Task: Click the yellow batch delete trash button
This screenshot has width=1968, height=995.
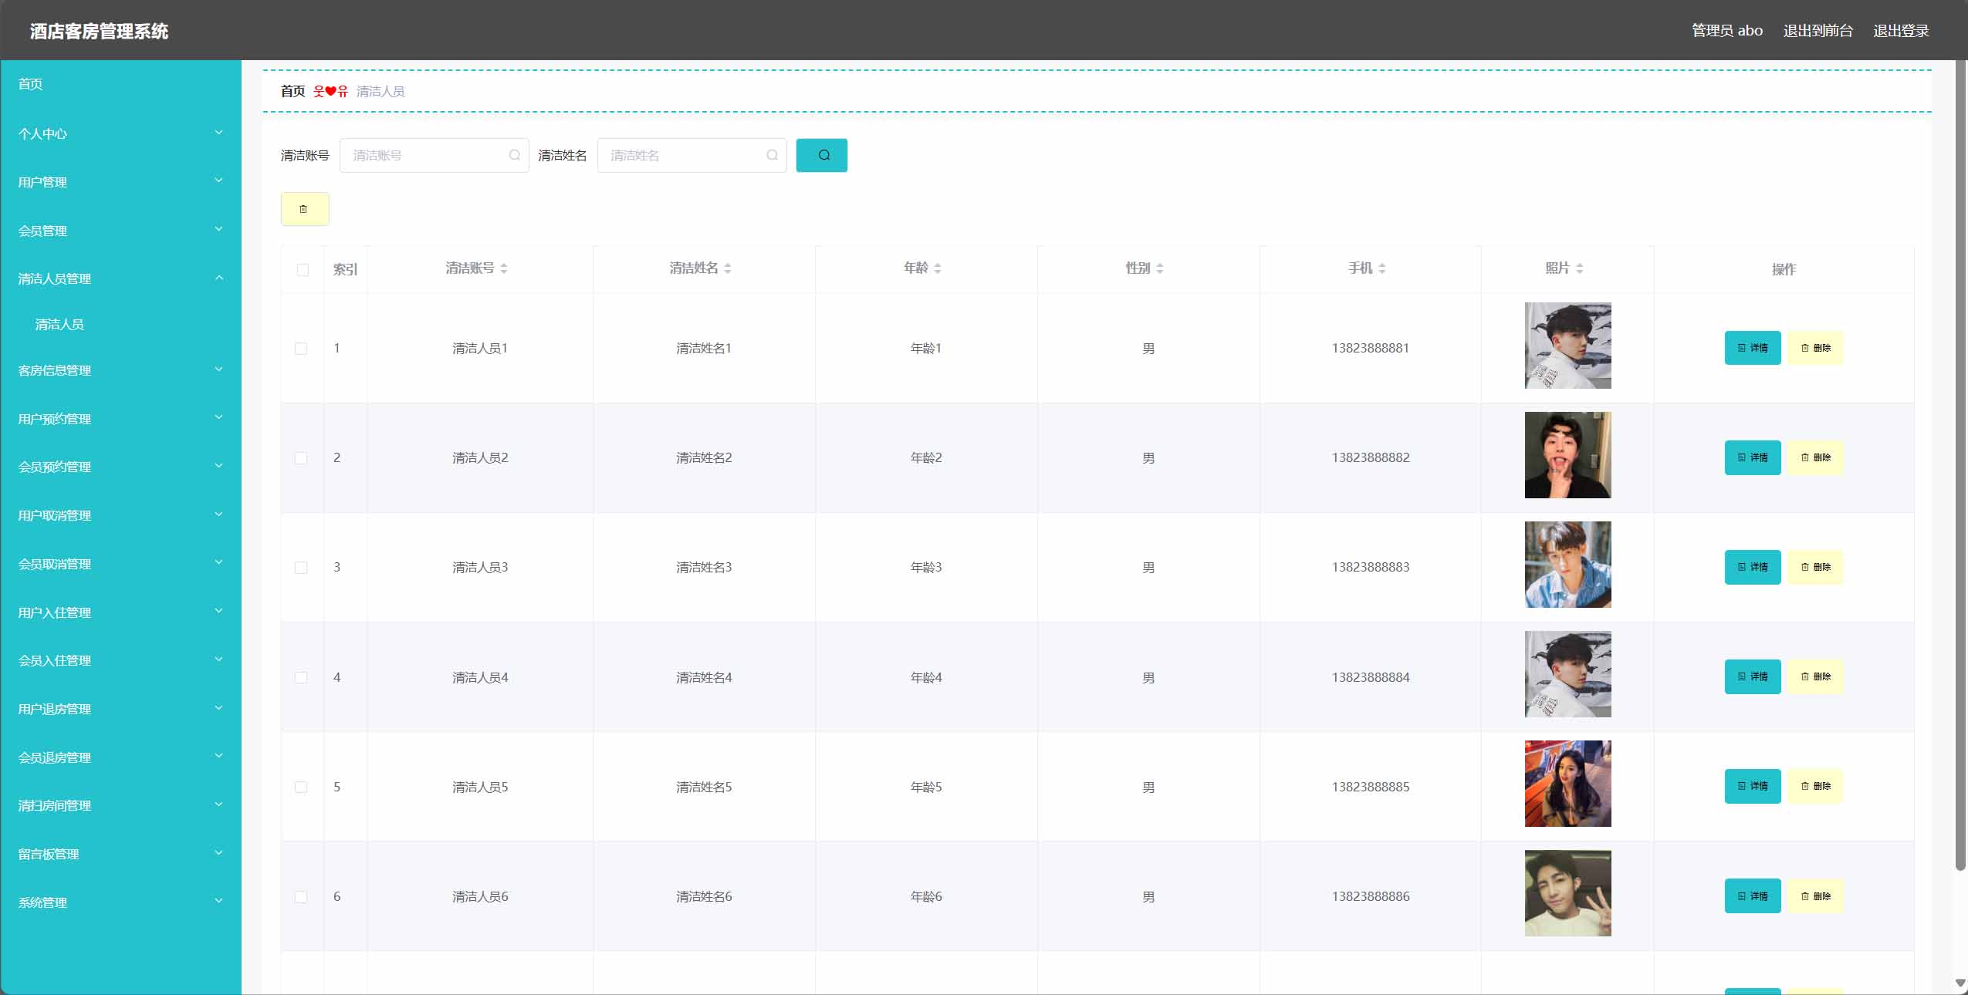Action: pos(305,209)
